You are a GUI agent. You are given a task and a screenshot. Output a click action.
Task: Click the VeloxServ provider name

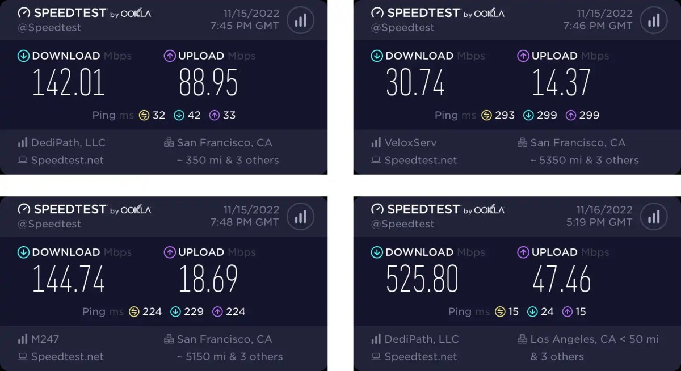(411, 143)
